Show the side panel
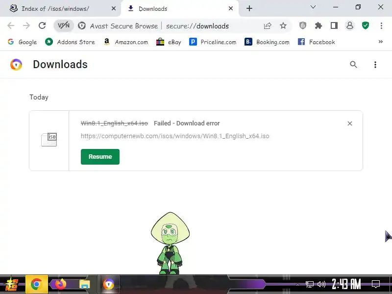Viewport: 392px width, 294px height. 334,25
